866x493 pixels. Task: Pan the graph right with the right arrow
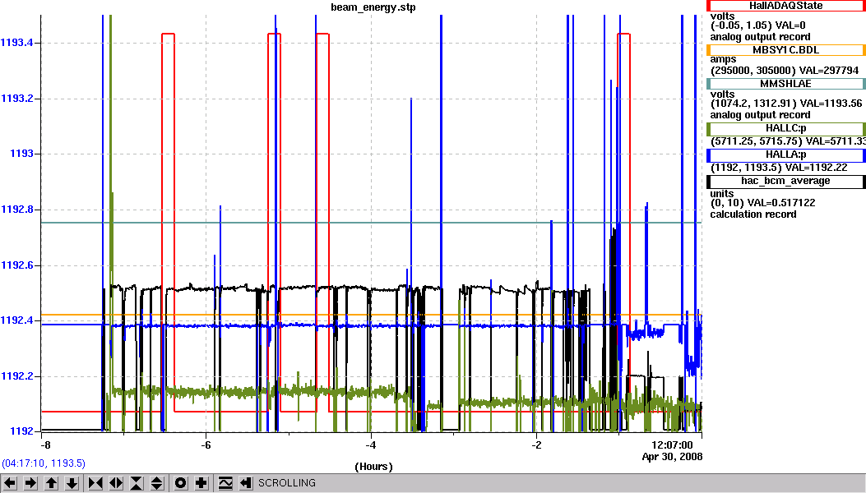[31, 483]
